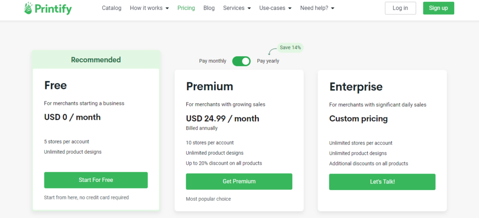479x218 pixels.
Task: Open the Need help? dropdown
Action: (x=317, y=8)
